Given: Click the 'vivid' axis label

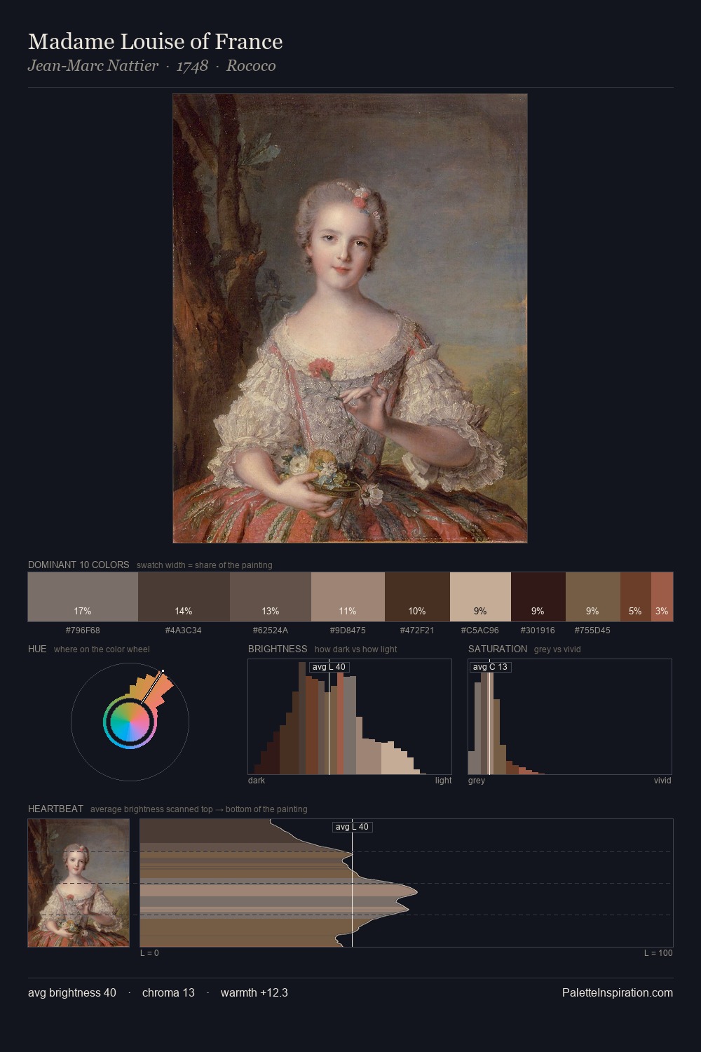Looking at the screenshot, I should tap(662, 781).
